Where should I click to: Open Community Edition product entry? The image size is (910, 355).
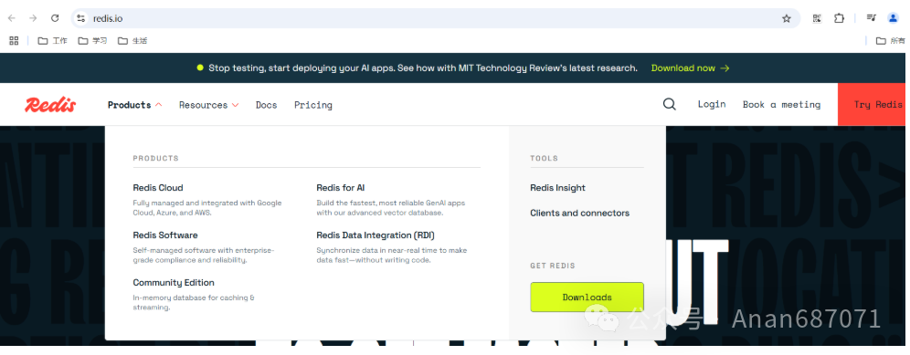[x=174, y=283]
